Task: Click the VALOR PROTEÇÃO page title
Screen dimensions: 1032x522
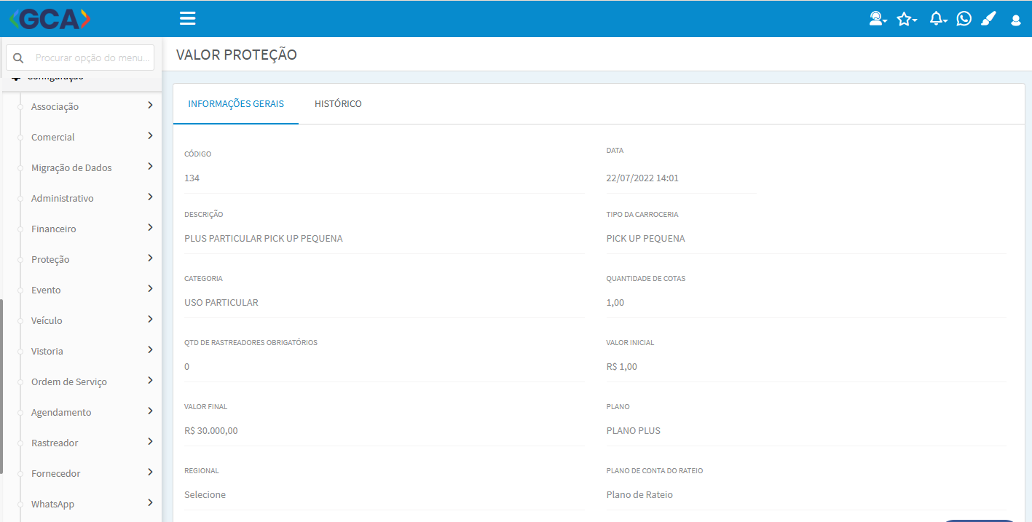Action: coord(237,55)
